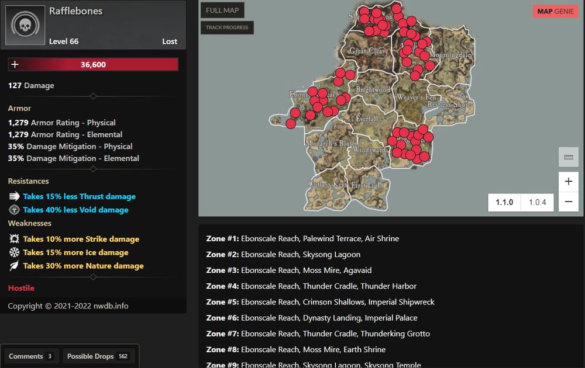
Task: Click the Strike damage weakness icon
Action: click(x=14, y=239)
